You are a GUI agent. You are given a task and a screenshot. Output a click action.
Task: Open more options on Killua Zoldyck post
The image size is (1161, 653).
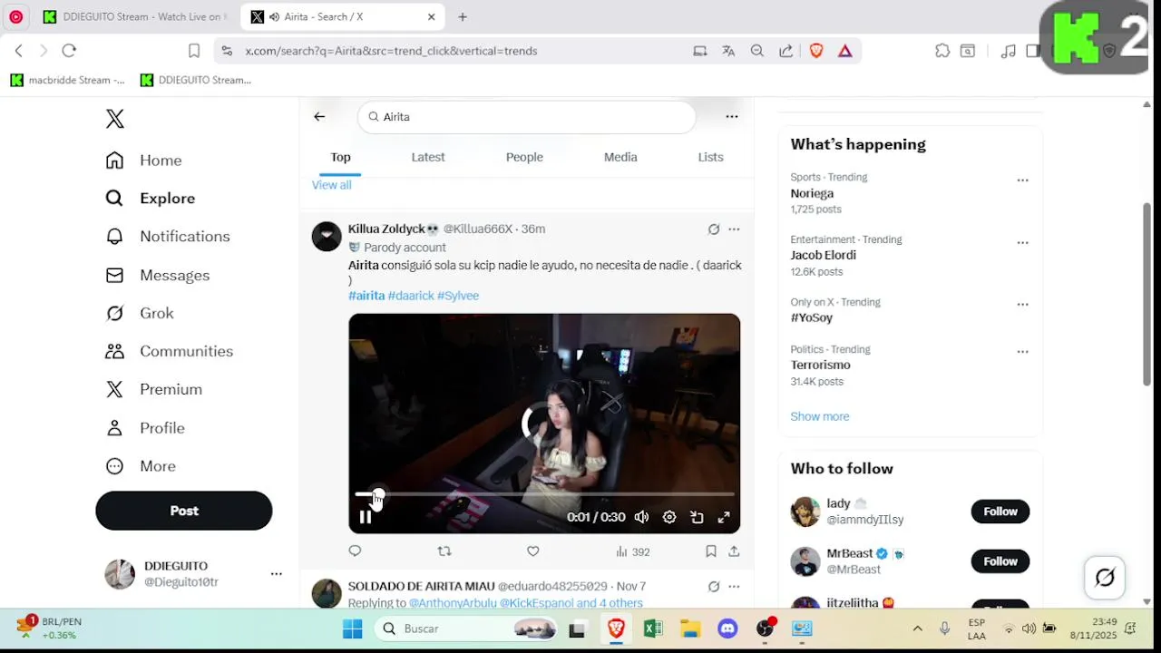pos(734,229)
